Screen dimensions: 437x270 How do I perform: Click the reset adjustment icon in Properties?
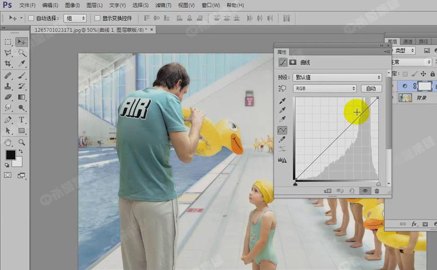point(353,191)
